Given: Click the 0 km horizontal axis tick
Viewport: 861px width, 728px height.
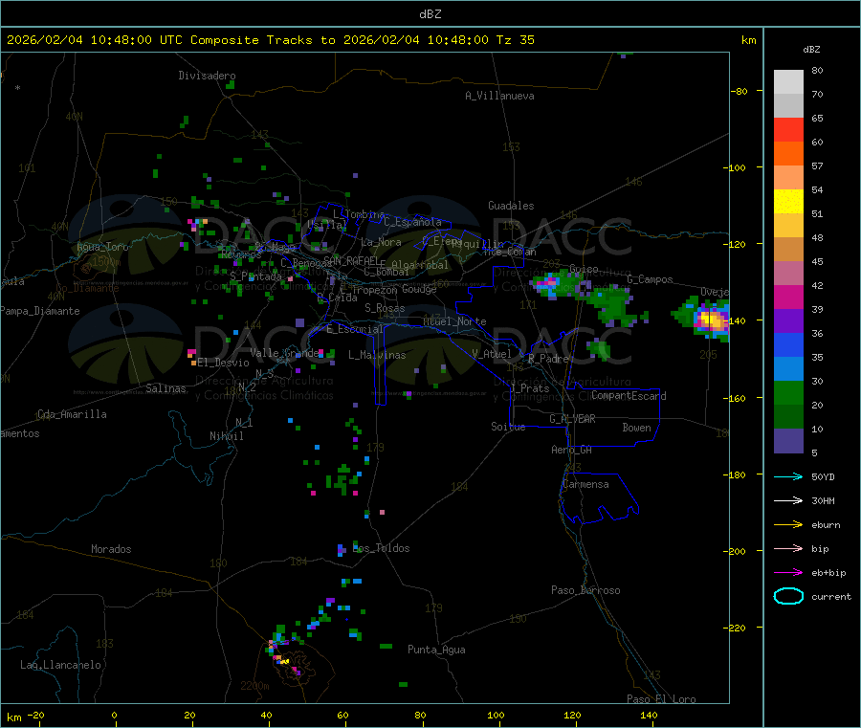Looking at the screenshot, I should (114, 715).
